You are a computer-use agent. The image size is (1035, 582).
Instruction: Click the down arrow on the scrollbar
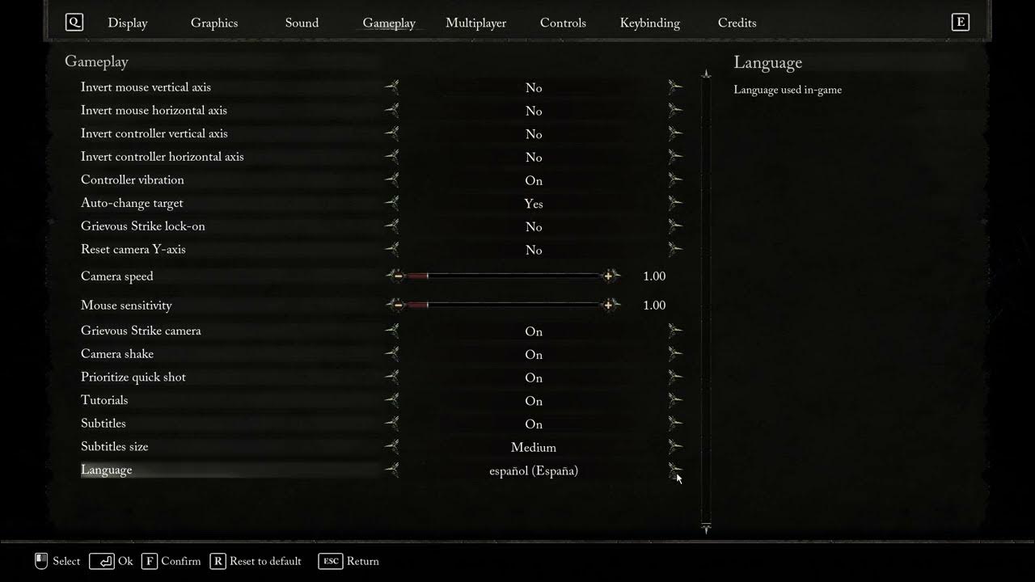tap(705, 529)
